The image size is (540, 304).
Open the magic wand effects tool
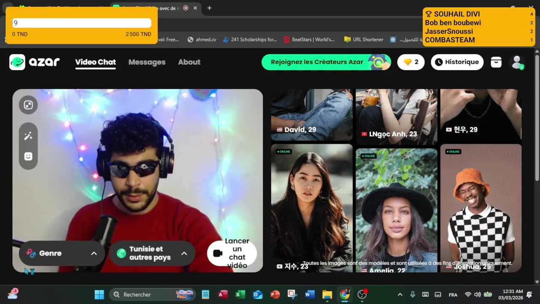pyautogui.click(x=28, y=136)
